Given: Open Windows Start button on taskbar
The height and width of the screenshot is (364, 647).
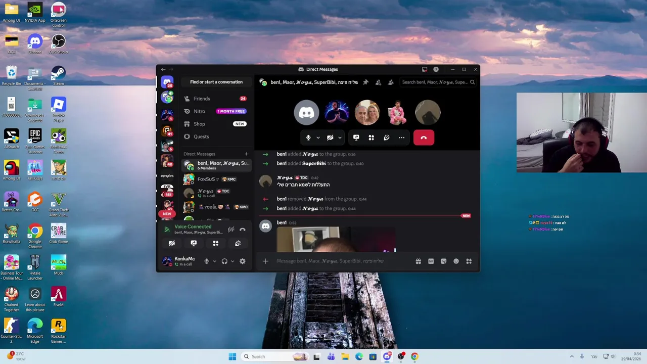Looking at the screenshot, I should click(232, 356).
